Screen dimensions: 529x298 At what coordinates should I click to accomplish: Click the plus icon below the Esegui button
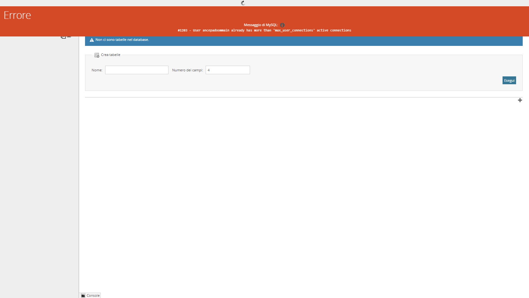click(520, 100)
